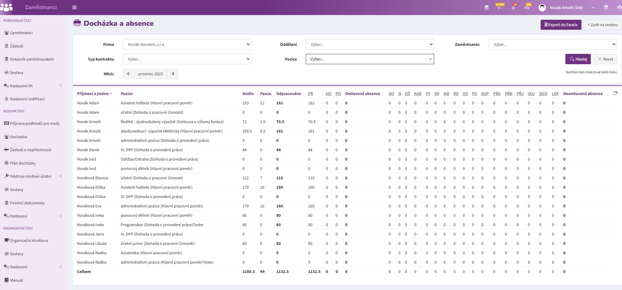Open Plán docházky sidebar item
Viewport: 622px width, 290px height.
pyautogui.click(x=22, y=163)
